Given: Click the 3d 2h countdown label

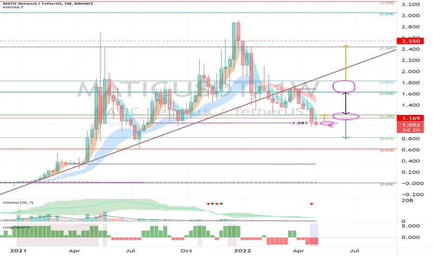Looking at the screenshot, I should [411, 130].
